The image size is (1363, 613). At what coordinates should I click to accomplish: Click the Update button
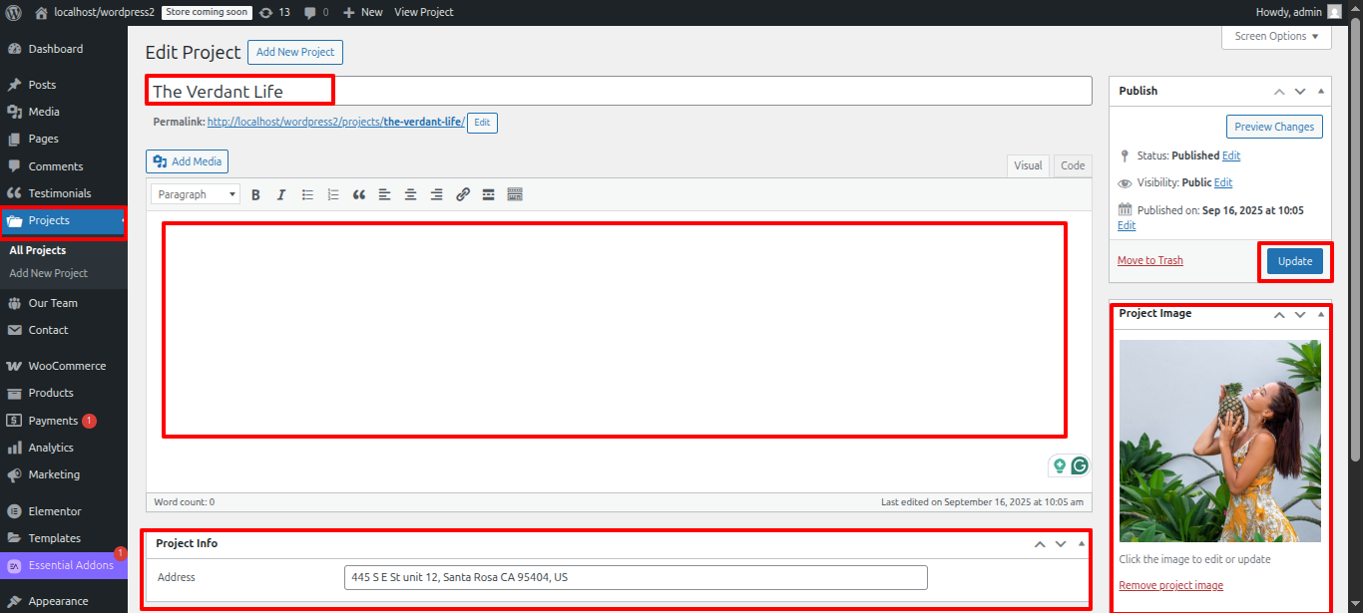point(1294,261)
